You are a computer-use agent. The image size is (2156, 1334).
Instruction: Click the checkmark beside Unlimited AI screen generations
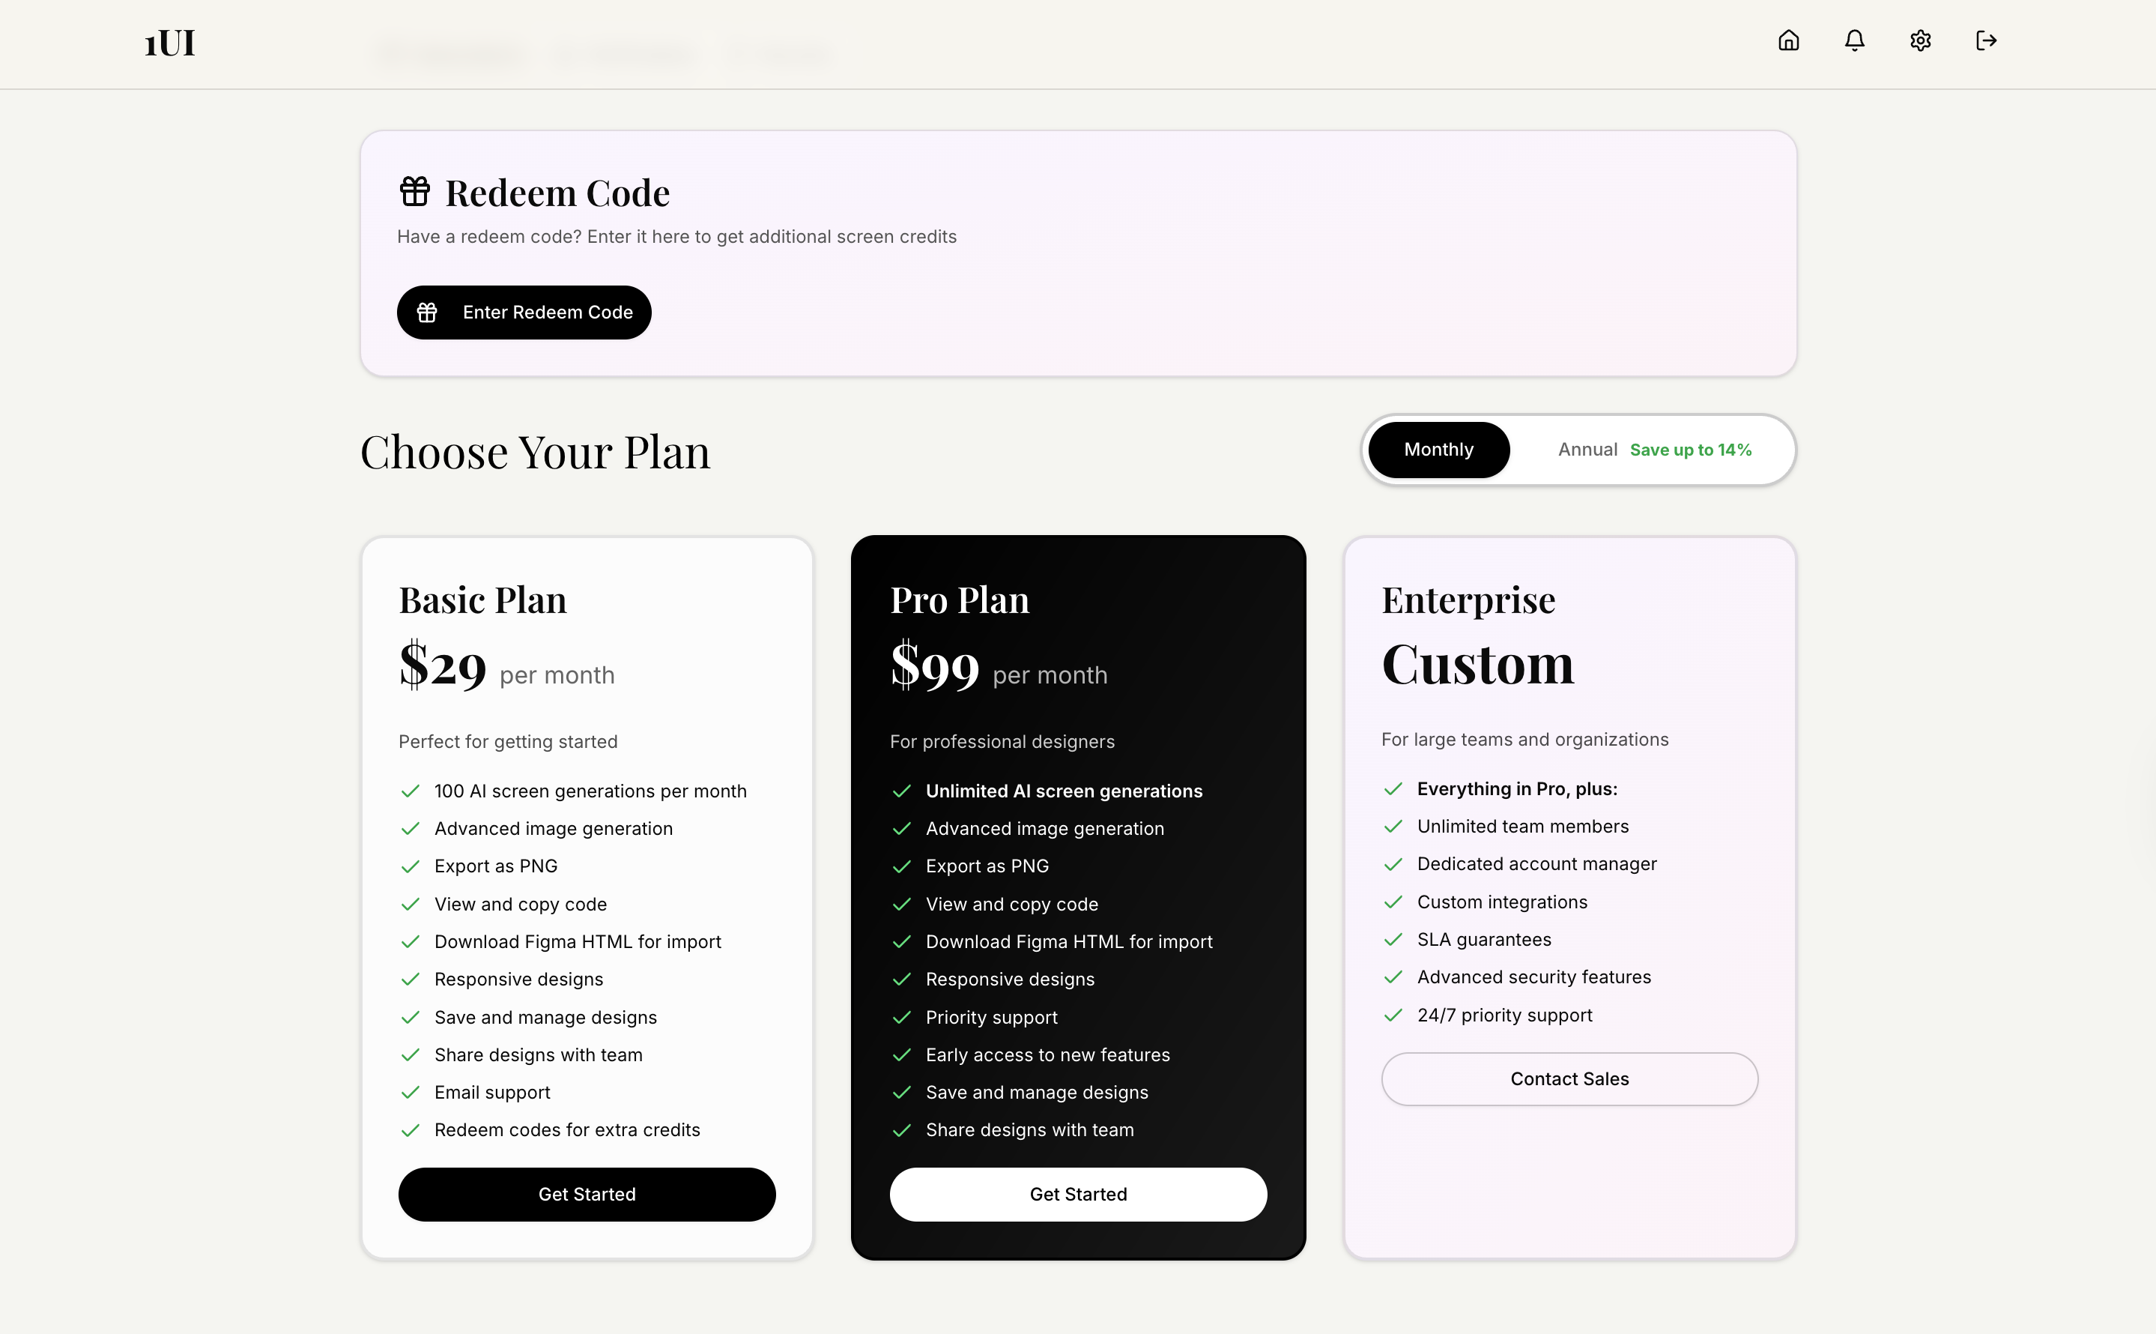pyautogui.click(x=903, y=791)
